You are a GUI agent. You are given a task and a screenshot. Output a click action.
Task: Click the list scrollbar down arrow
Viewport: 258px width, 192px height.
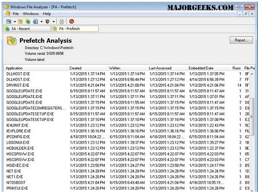pyautogui.click(x=252, y=190)
